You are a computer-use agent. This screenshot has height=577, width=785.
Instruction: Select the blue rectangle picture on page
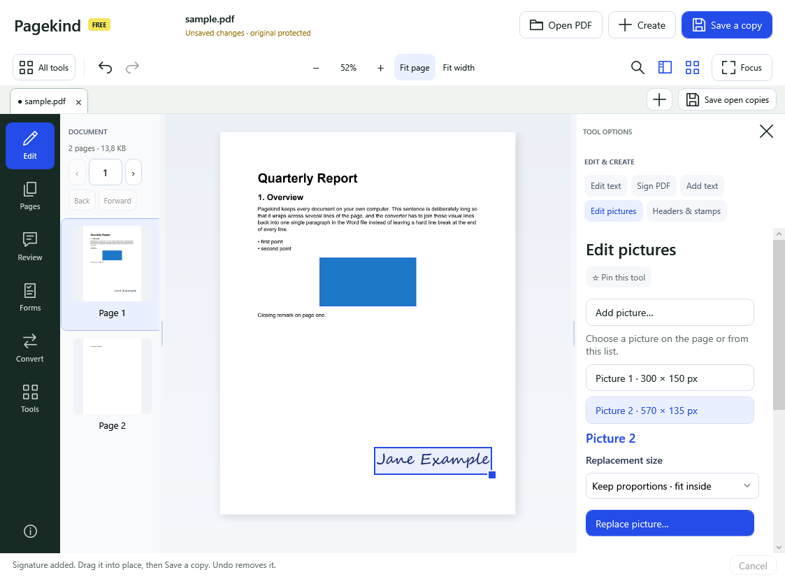point(368,281)
